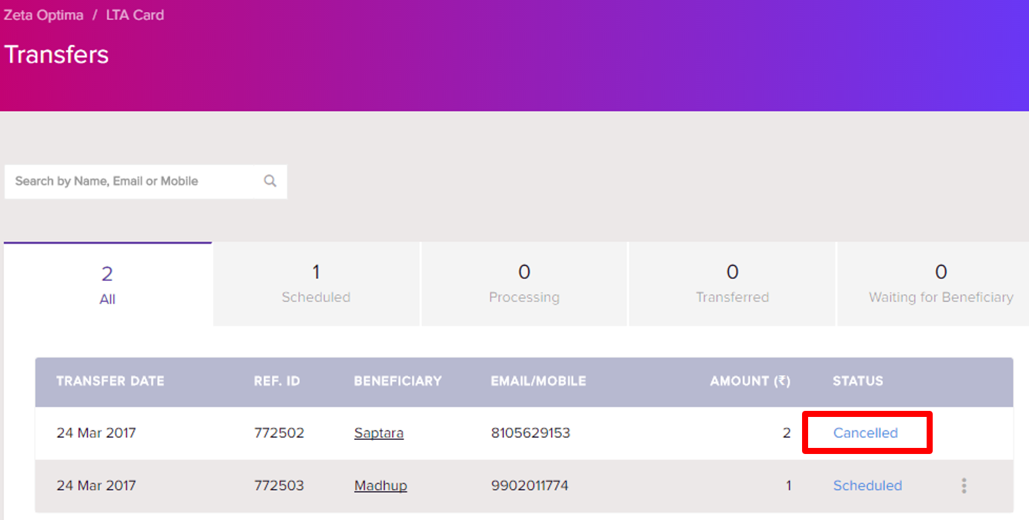Open the Processing tab

point(524,284)
